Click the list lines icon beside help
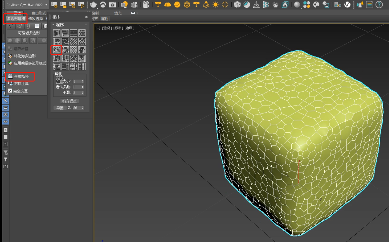 click(369, 5)
